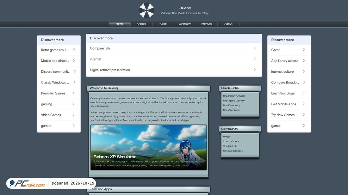Click the Reborn XP Simulator heading
This screenshot has height=195, width=348.
(115, 157)
